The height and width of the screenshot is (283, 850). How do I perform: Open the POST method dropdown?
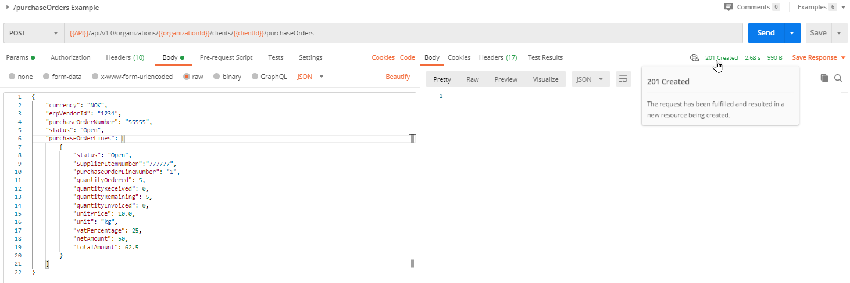34,33
